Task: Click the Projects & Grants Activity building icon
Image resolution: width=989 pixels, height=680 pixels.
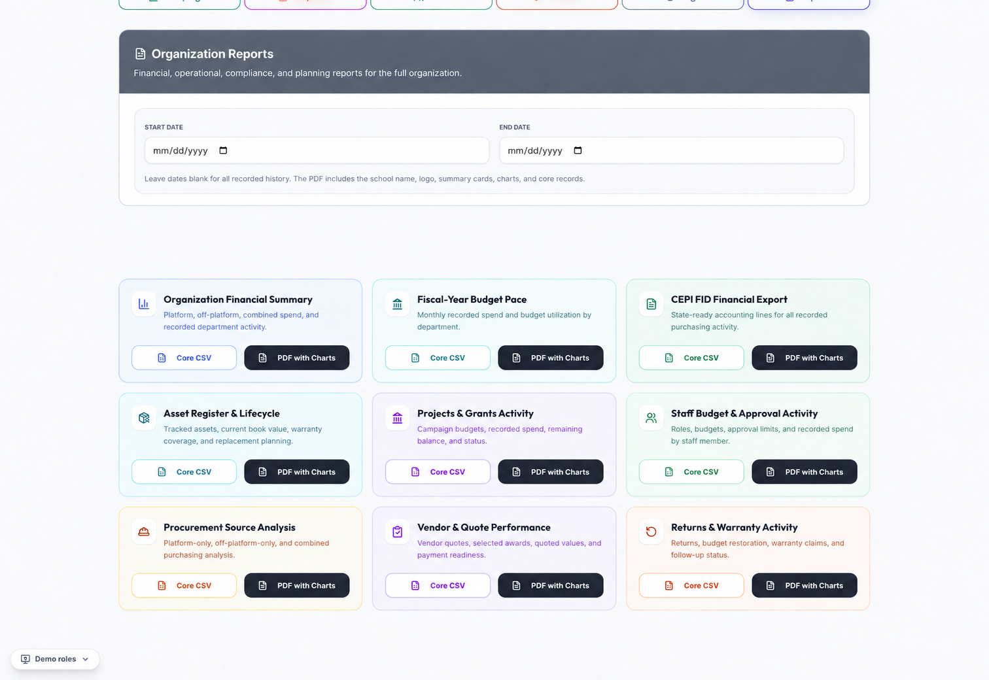Action: [398, 418]
